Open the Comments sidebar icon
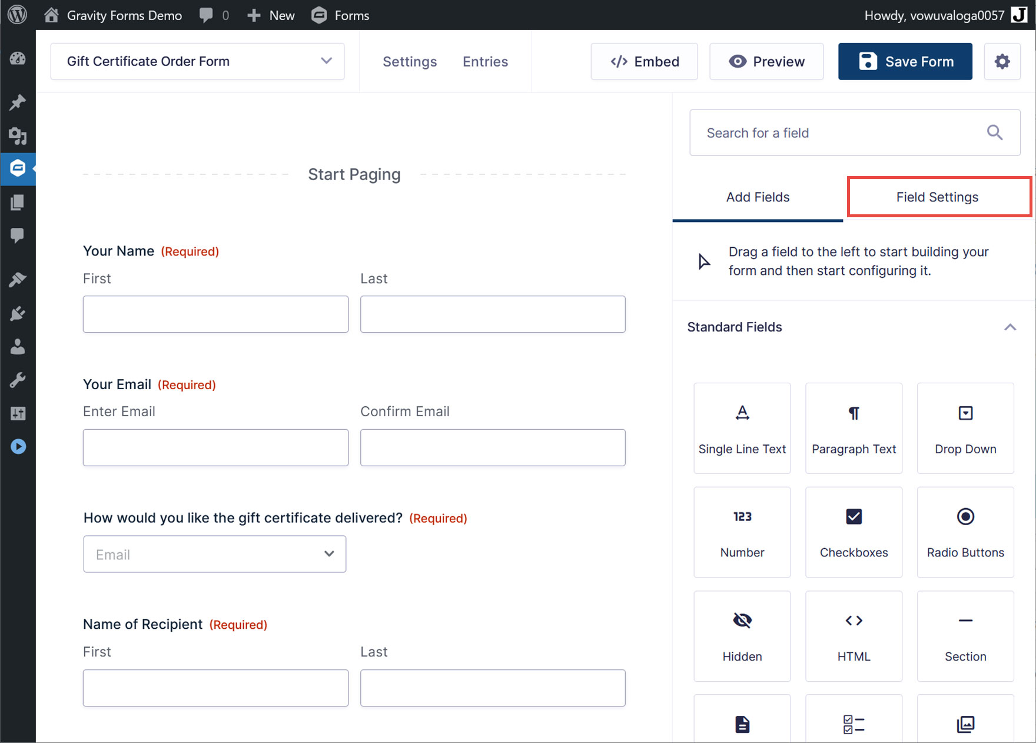The image size is (1036, 743). coord(18,235)
